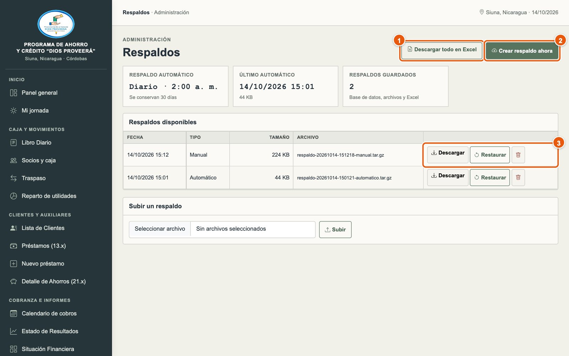Click Crear respaldo ahora
Viewport: 569px width, 356px height.
click(x=522, y=51)
